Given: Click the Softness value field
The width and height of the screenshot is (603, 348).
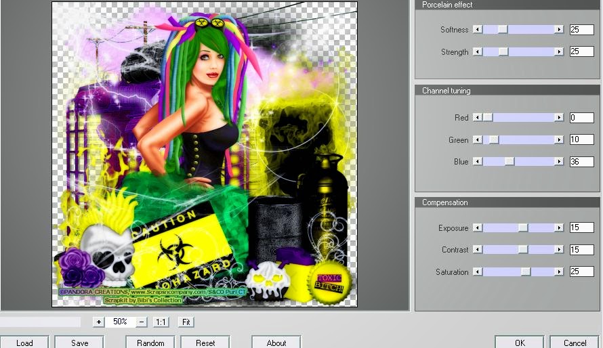Looking at the screenshot, I should [582, 30].
